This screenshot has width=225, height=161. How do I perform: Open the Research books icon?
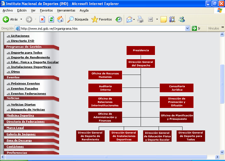[172, 19]
